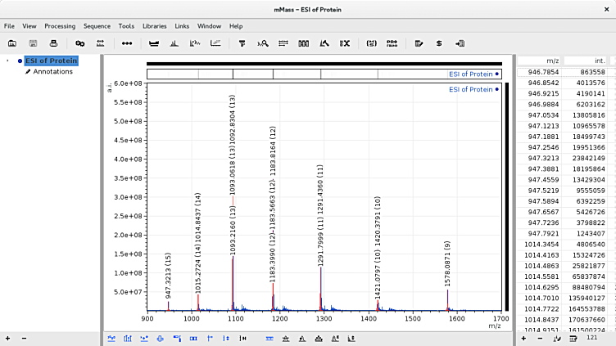The image size is (616, 346).
Task: Add a peak with the peak list plus button
Action: coord(523,338)
